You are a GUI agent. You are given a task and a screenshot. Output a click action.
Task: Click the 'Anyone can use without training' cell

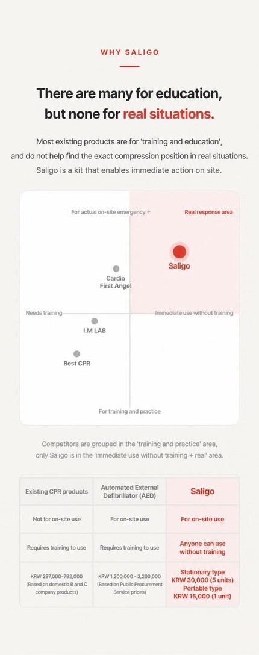(x=202, y=548)
